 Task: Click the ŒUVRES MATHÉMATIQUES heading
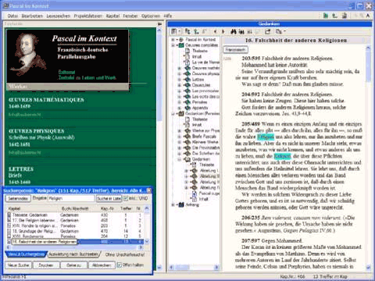46,100
